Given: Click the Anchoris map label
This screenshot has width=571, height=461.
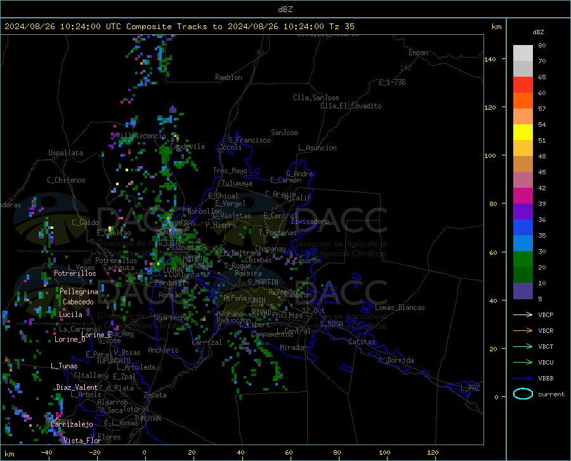Looking at the screenshot, I should (x=163, y=350).
